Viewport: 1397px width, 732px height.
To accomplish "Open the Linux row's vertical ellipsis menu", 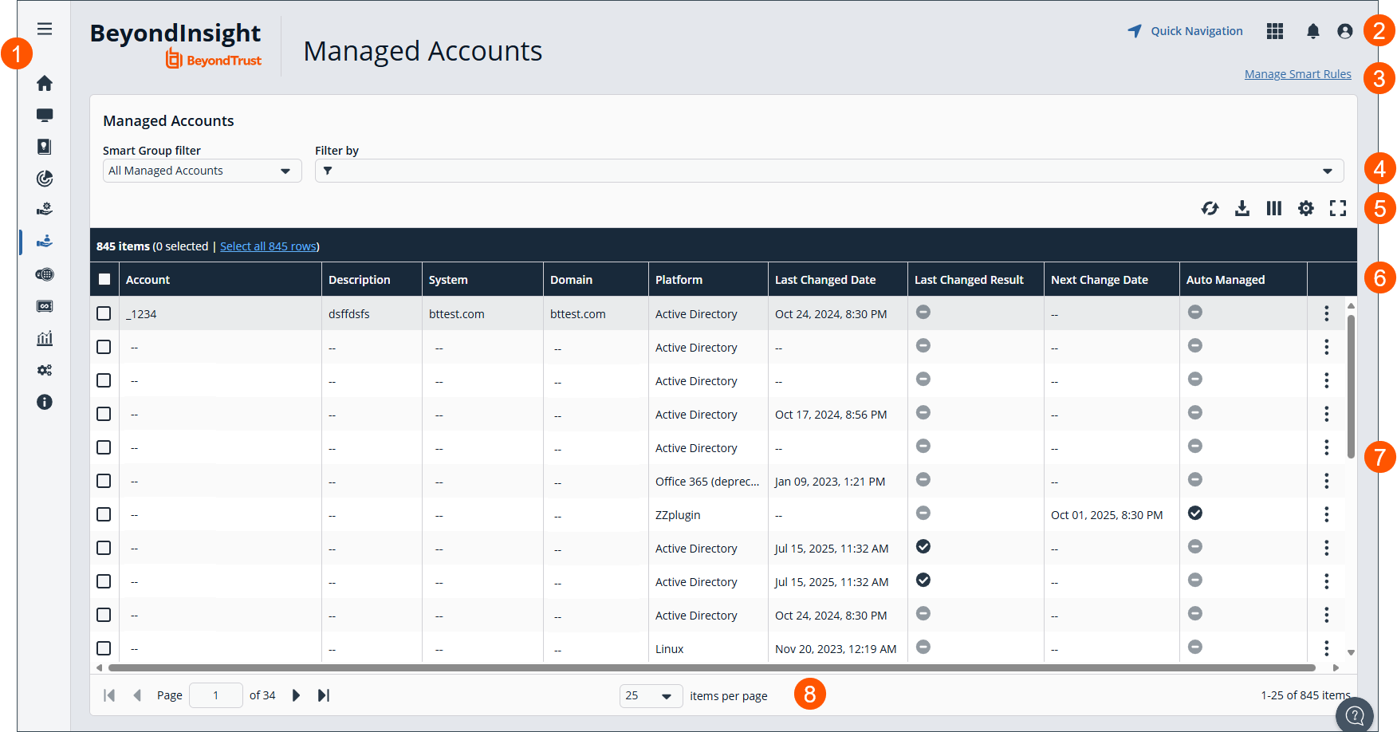I will [1327, 648].
